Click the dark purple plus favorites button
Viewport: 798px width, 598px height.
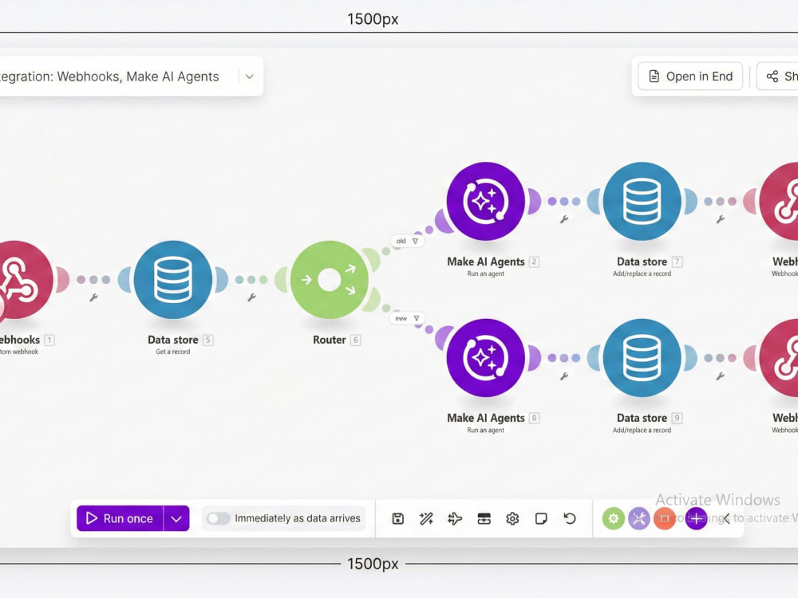pos(696,518)
